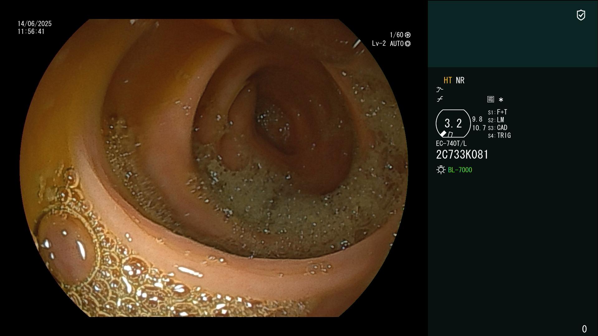This screenshot has height=336, width=598.
Task: Click the endoscope tip diagram showing 3.2
Action: pyautogui.click(x=453, y=124)
